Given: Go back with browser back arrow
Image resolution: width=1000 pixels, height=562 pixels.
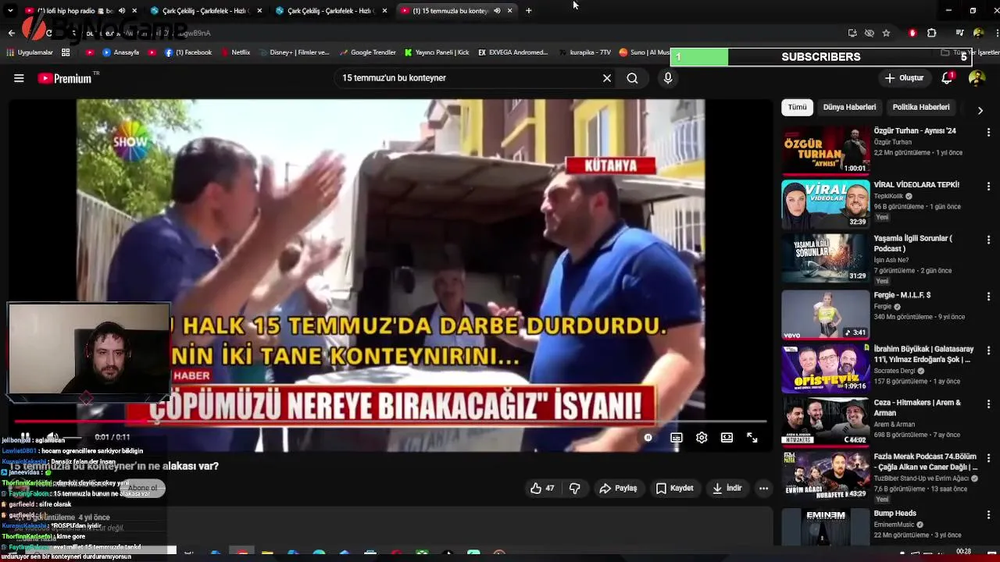Looking at the screenshot, I should [11, 33].
